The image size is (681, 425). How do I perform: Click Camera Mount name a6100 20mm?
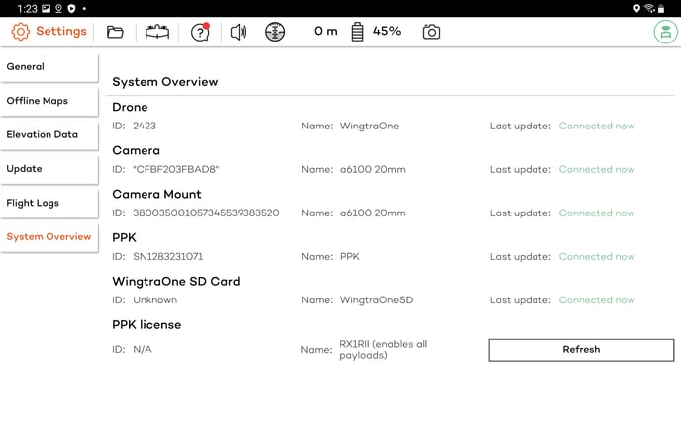click(372, 212)
